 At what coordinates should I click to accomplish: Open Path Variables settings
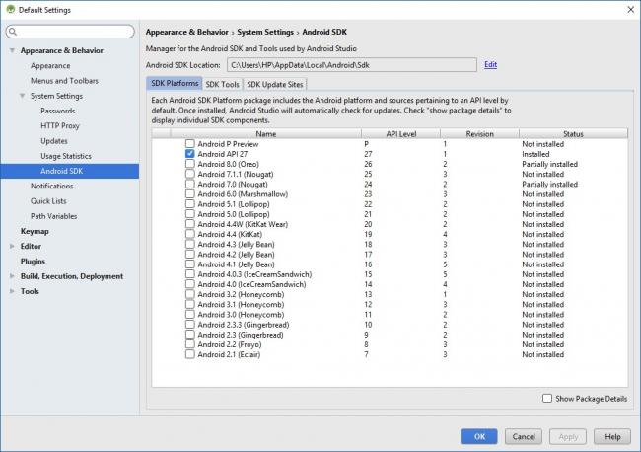[x=53, y=216]
